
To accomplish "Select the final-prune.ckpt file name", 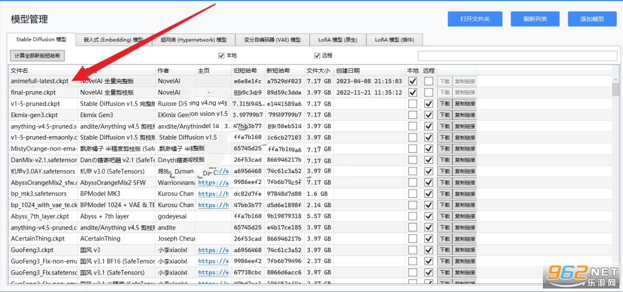I will (33, 92).
